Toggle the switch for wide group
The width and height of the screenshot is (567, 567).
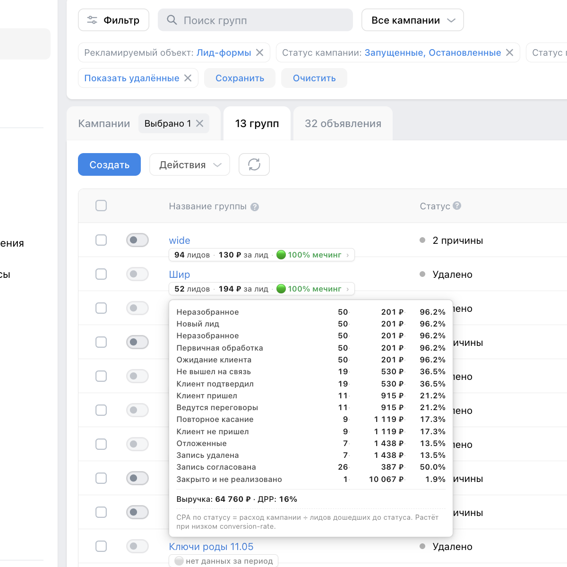[x=137, y=240]
